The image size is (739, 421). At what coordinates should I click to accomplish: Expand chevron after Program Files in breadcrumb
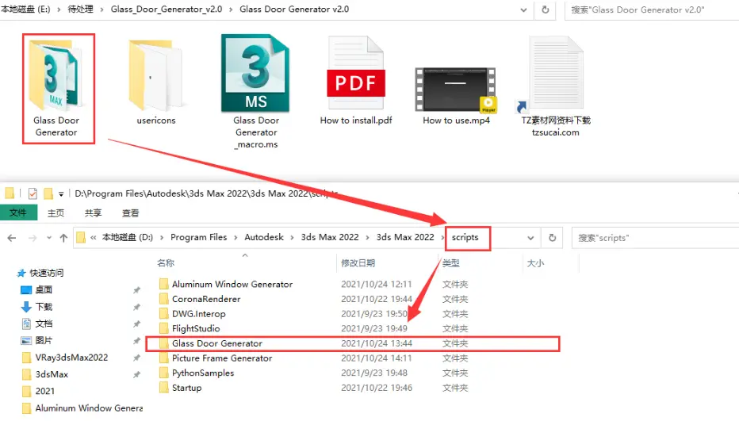pos(234,238)
